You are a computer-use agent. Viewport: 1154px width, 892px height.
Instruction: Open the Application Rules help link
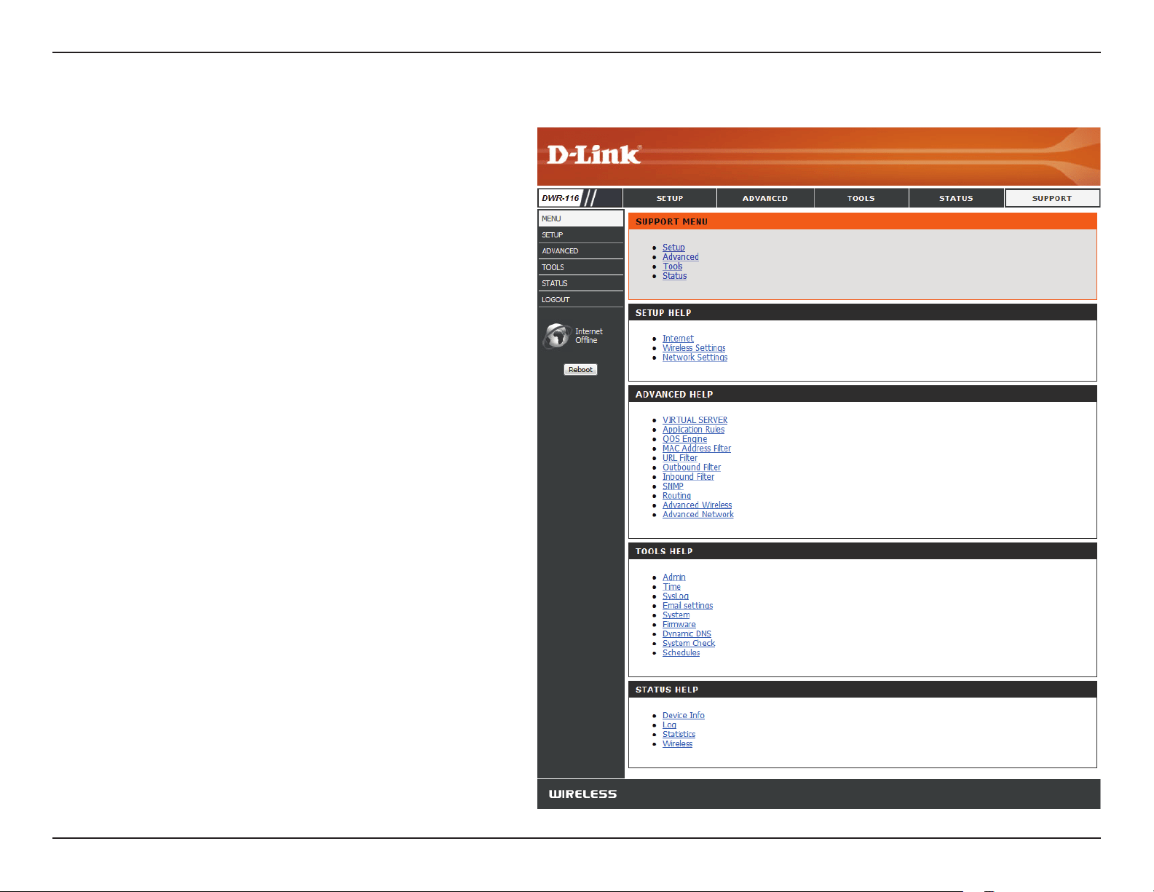[x=693, y=430]
